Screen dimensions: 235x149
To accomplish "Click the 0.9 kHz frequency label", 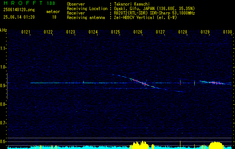I will click(3, 86).
